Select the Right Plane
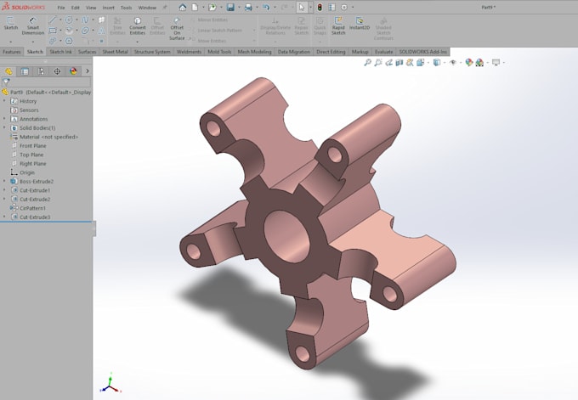578x400 pixels. pos(29,164)
